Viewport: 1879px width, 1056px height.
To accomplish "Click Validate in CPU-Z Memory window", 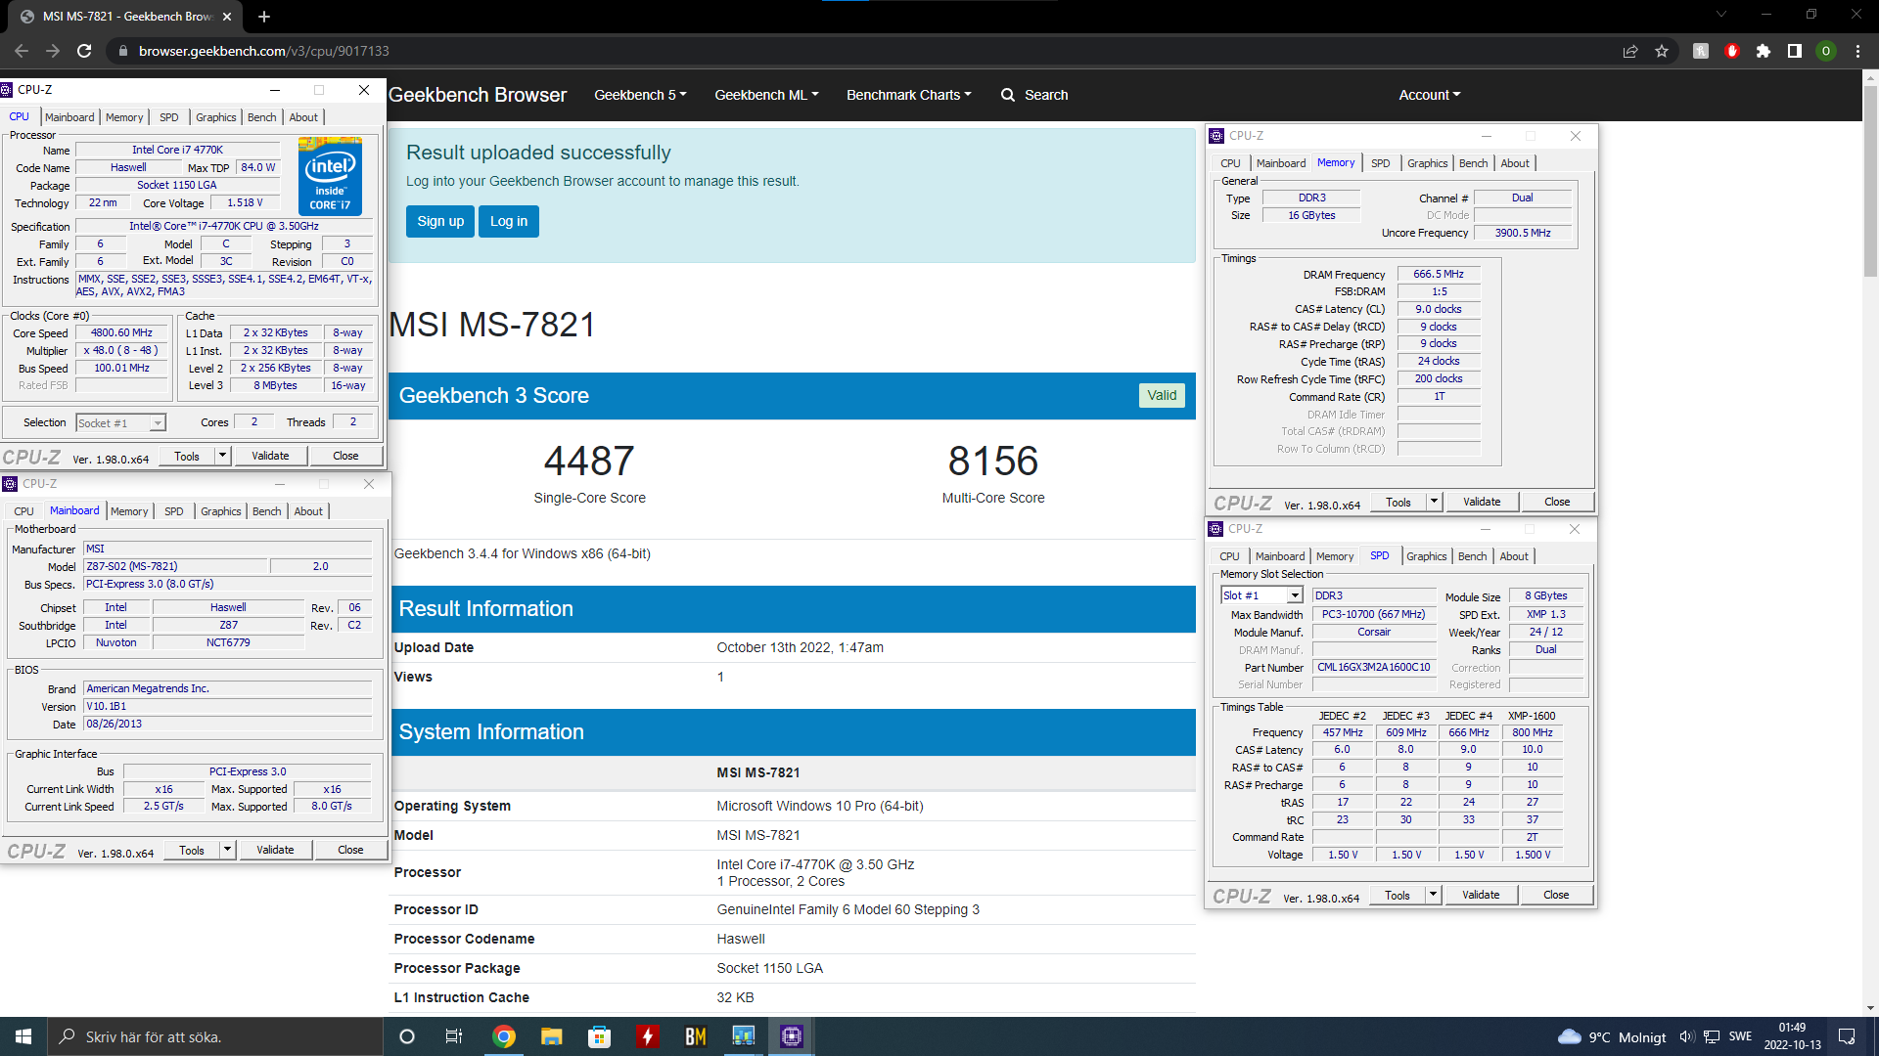I will (x=1482, y=502).
